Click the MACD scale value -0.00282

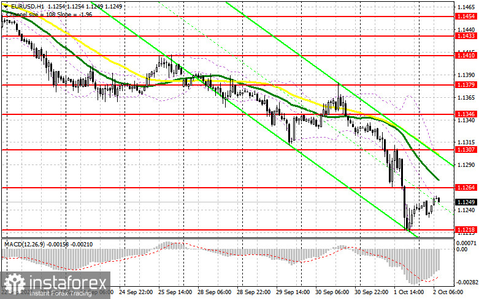466,282
